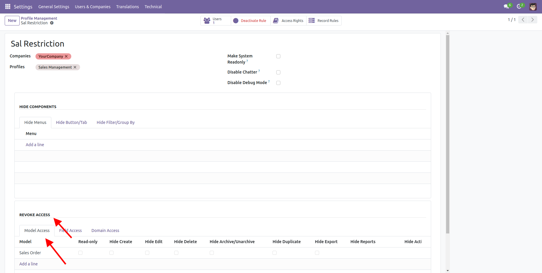Remove the YourCompany tag

[66, 56]
